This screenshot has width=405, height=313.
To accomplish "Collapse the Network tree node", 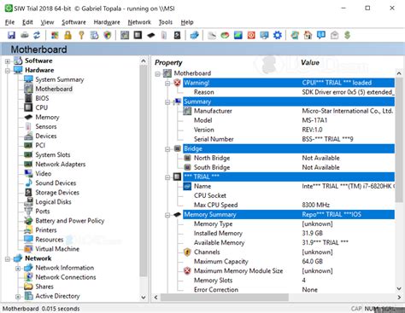I will (x=8, y=258).
